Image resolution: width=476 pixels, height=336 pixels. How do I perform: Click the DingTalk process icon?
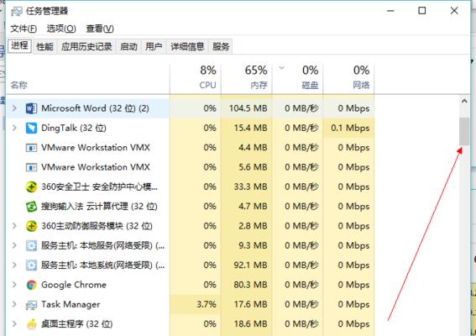pyautogui.click(x=31, y=128)
